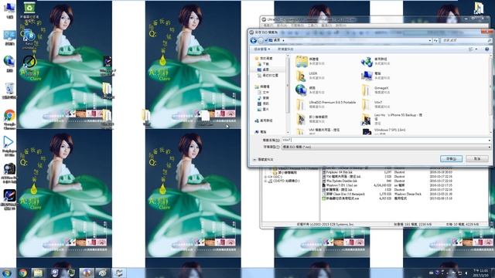495x278 pixels.
Task: Click the taskbar clock
Action: tap(480, 273)
